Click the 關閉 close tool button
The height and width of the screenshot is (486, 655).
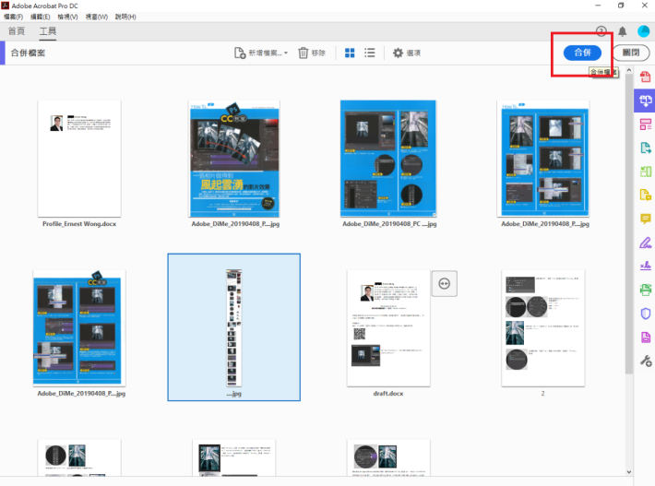[631, 53]
